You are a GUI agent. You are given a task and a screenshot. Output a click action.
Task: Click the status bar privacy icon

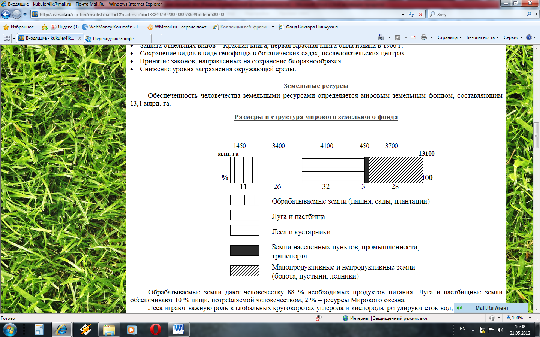tap(492, 318)
